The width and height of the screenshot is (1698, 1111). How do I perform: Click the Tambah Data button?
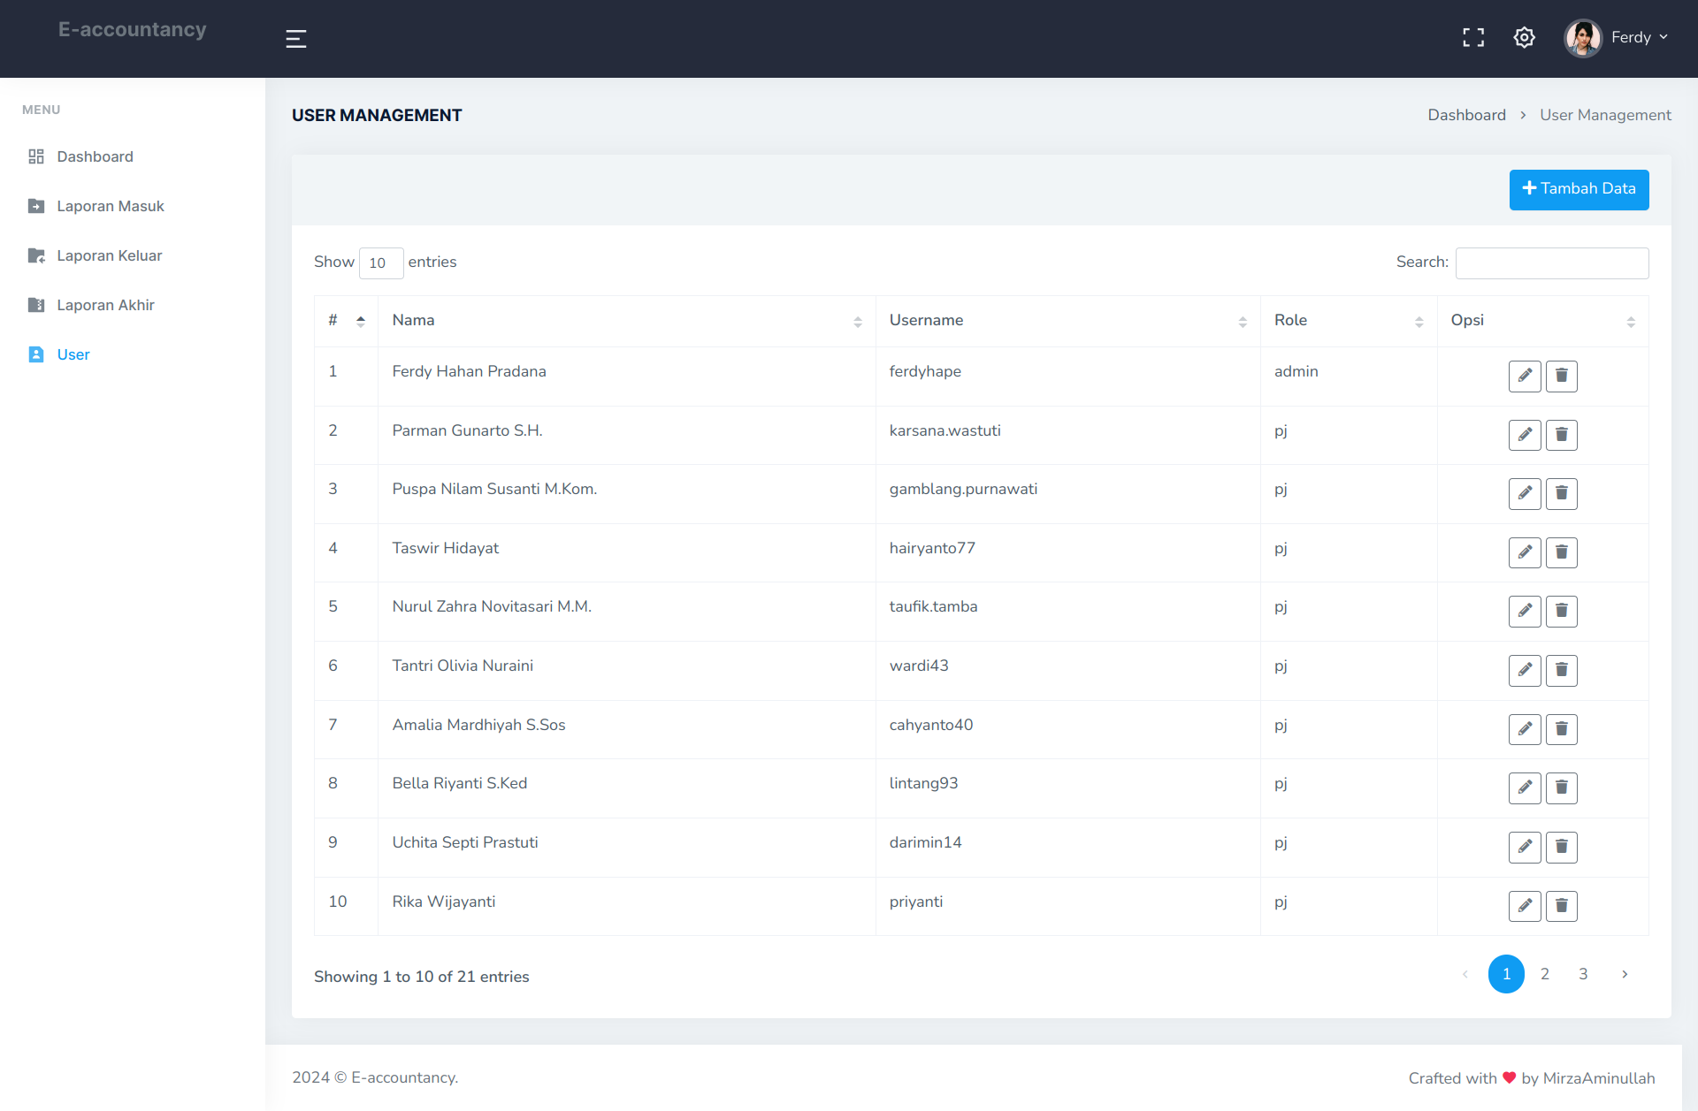[x=1579, y=189]
